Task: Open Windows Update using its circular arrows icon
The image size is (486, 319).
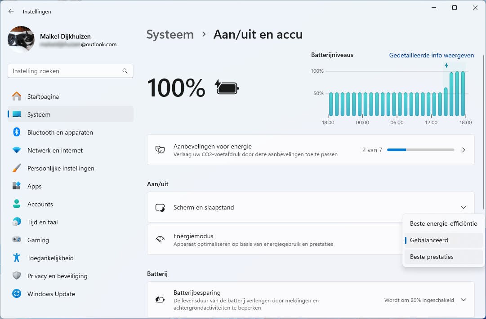Action: point(16,294)
